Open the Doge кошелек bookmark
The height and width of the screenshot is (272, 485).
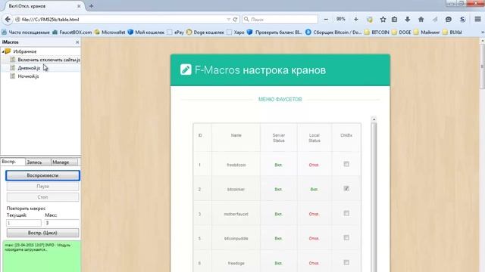click(205, 32)
